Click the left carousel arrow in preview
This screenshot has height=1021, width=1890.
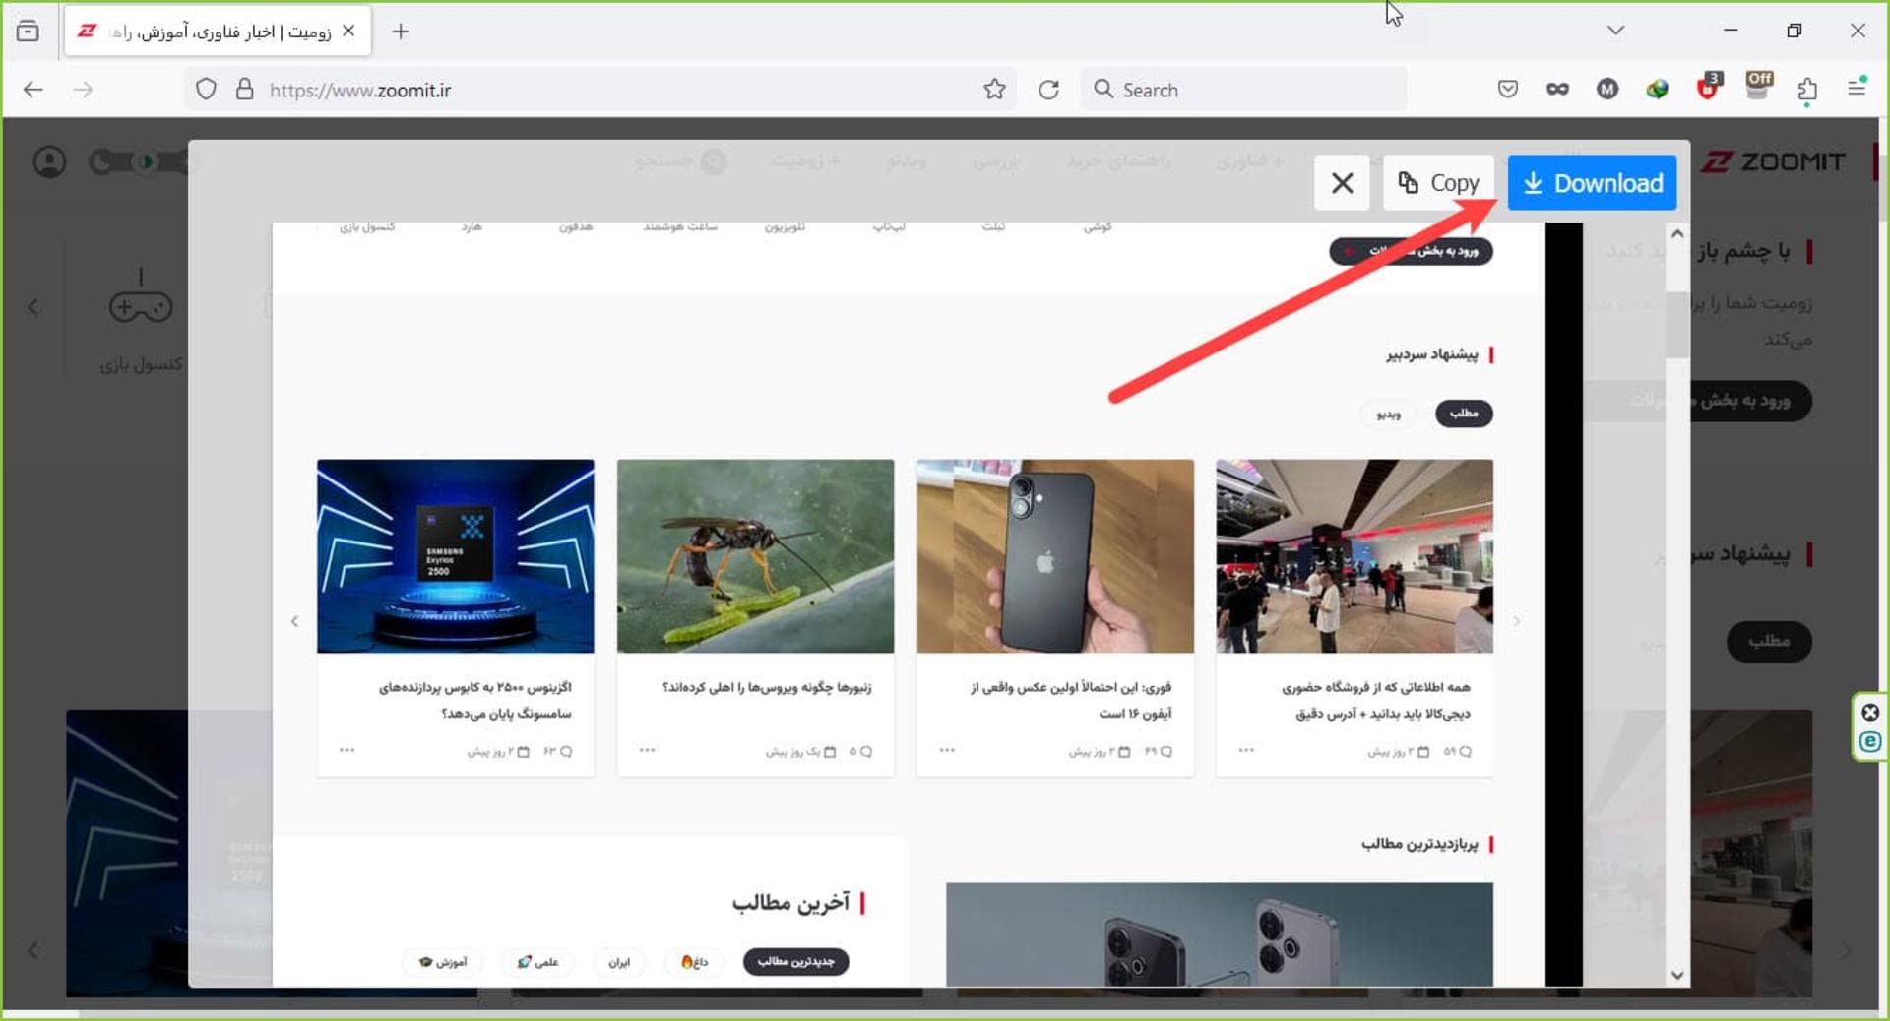pyautogui.click(x=294, y=621)
